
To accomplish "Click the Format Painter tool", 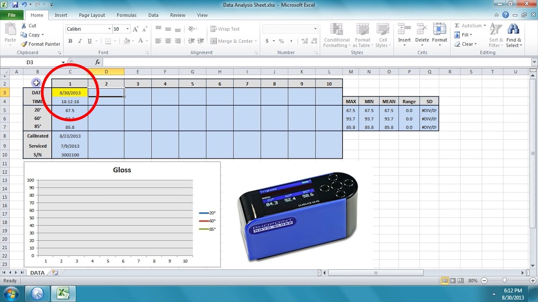I will point(40,44).
